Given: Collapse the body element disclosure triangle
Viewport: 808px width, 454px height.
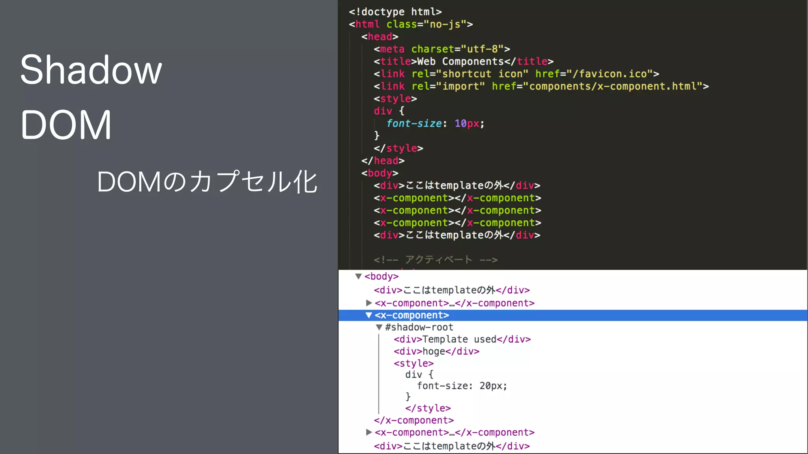Looking at the screenshot, I should coord(358,277).
